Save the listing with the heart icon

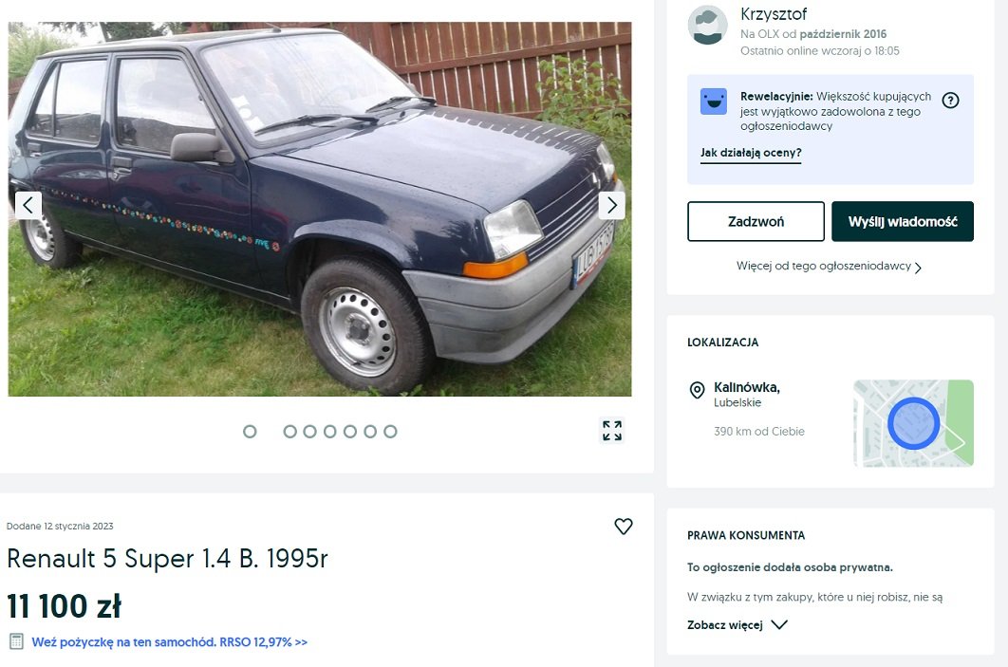coord(624,527)
